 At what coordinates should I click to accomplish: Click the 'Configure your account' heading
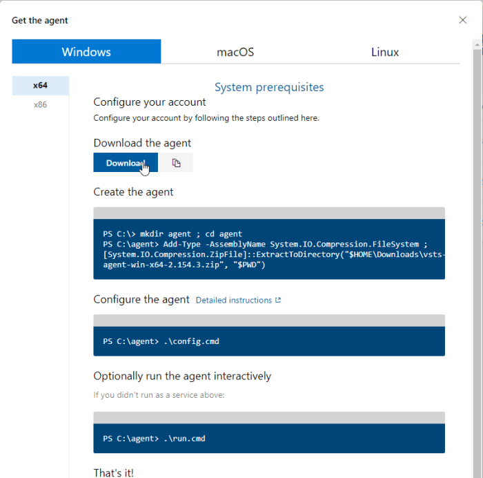pos(150,102)
